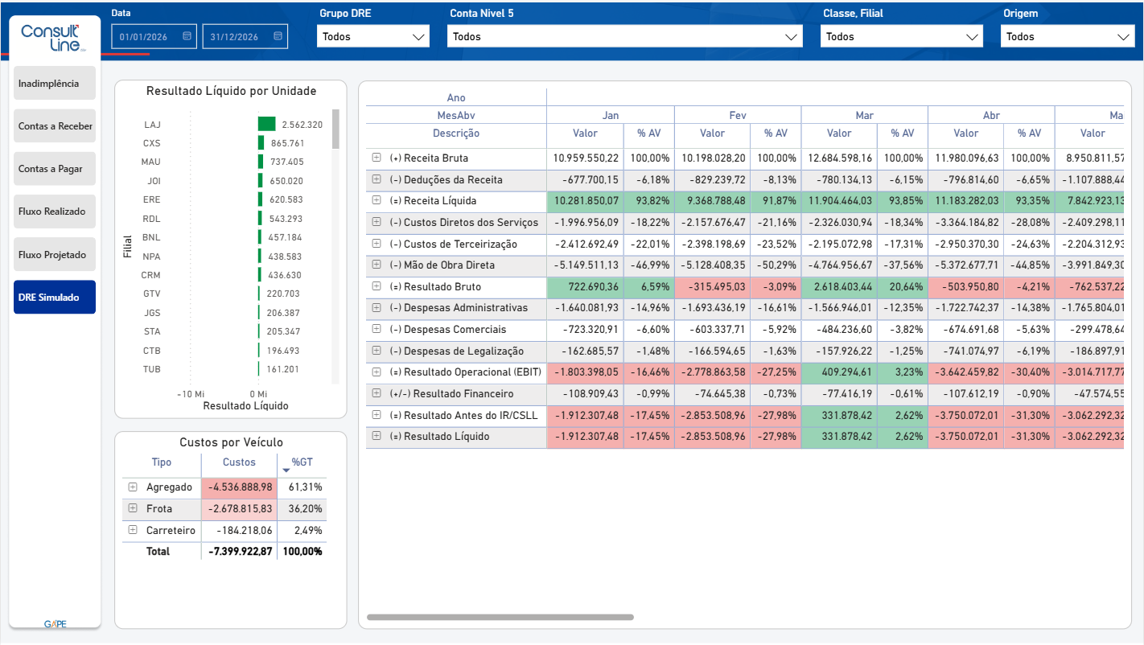The width and height of the screenshot is (1144, 645).
Task: Expand the Carreteiro vehicle type row
Action: click(133, 530)
